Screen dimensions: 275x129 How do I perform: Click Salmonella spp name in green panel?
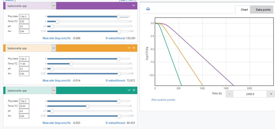[17, 91]
